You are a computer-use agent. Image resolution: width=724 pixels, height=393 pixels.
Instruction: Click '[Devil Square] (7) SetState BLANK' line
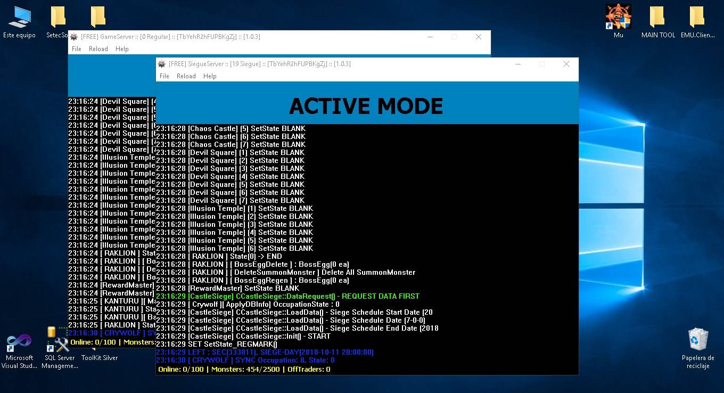point(230,200)
